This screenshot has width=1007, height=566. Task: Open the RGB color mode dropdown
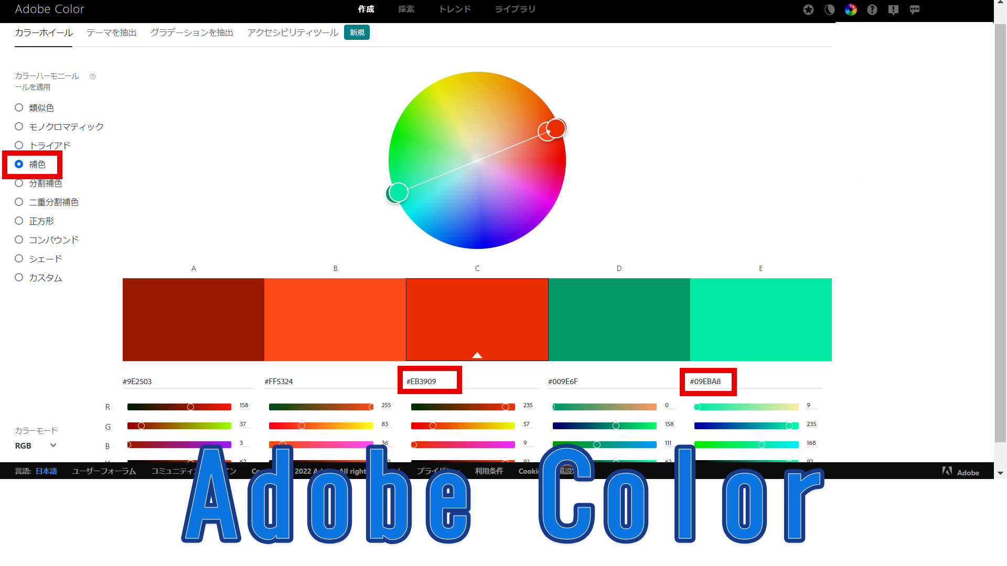[36, 445]
